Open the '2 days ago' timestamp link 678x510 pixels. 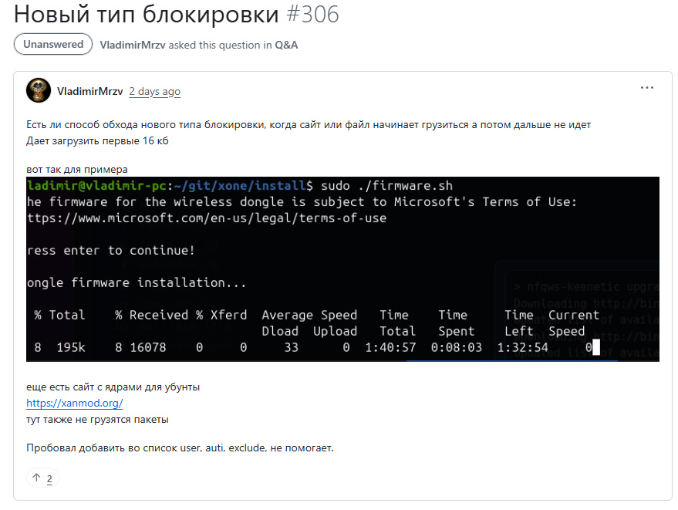(154, 91)
